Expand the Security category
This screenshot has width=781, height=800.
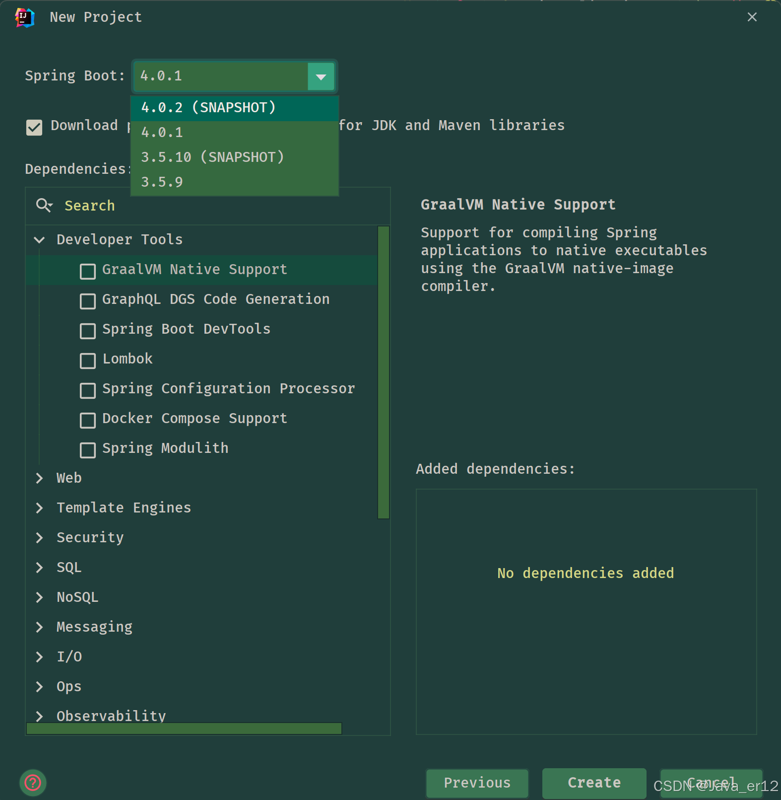coord(39,538)
